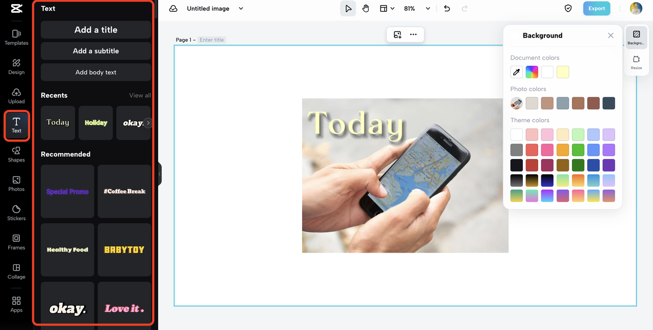Select the Text sidebar tool
Viewport: 653px width, 330px height.
click(x=16, y=125)
